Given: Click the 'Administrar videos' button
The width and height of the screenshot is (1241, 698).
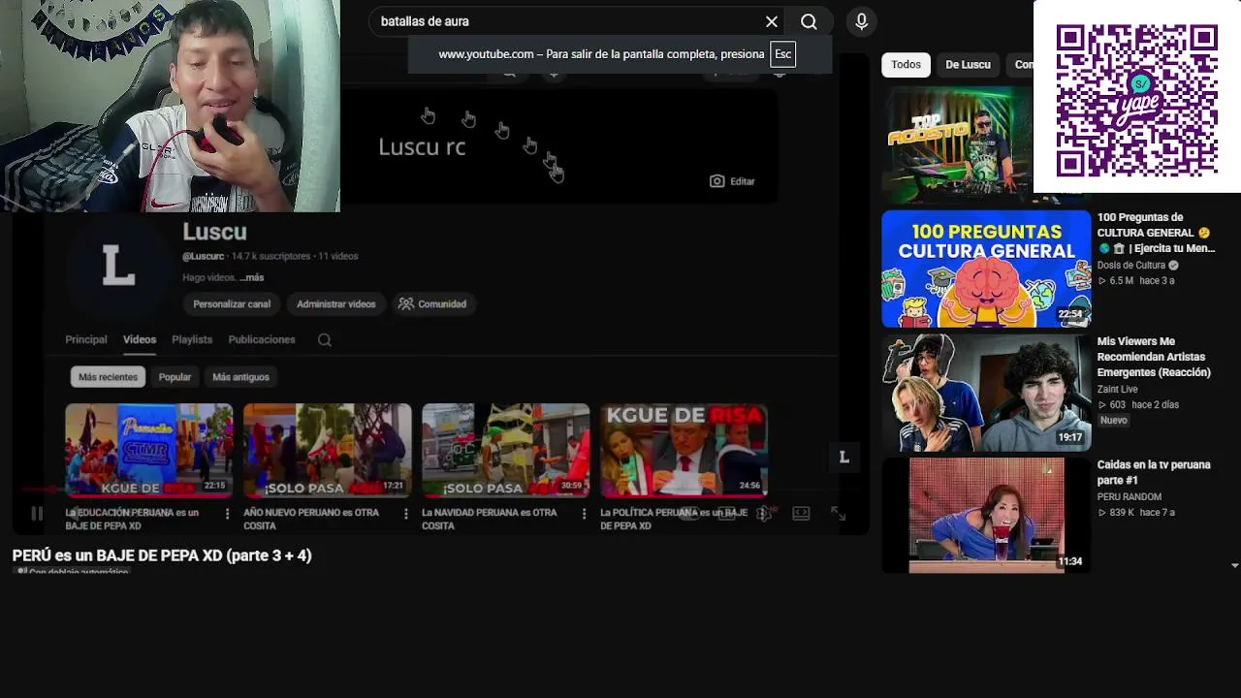Looking at the screenshot, I should pos(335,304).
